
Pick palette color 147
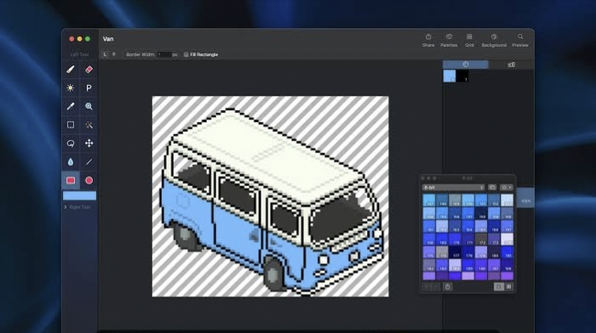pos(429,200)
